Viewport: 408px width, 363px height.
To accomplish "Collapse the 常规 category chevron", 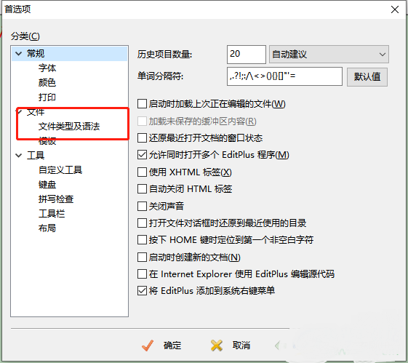I will [18, 54].
